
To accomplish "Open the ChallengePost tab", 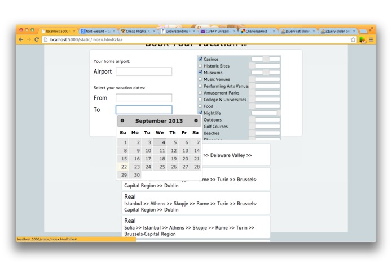I will coord(257,31).
